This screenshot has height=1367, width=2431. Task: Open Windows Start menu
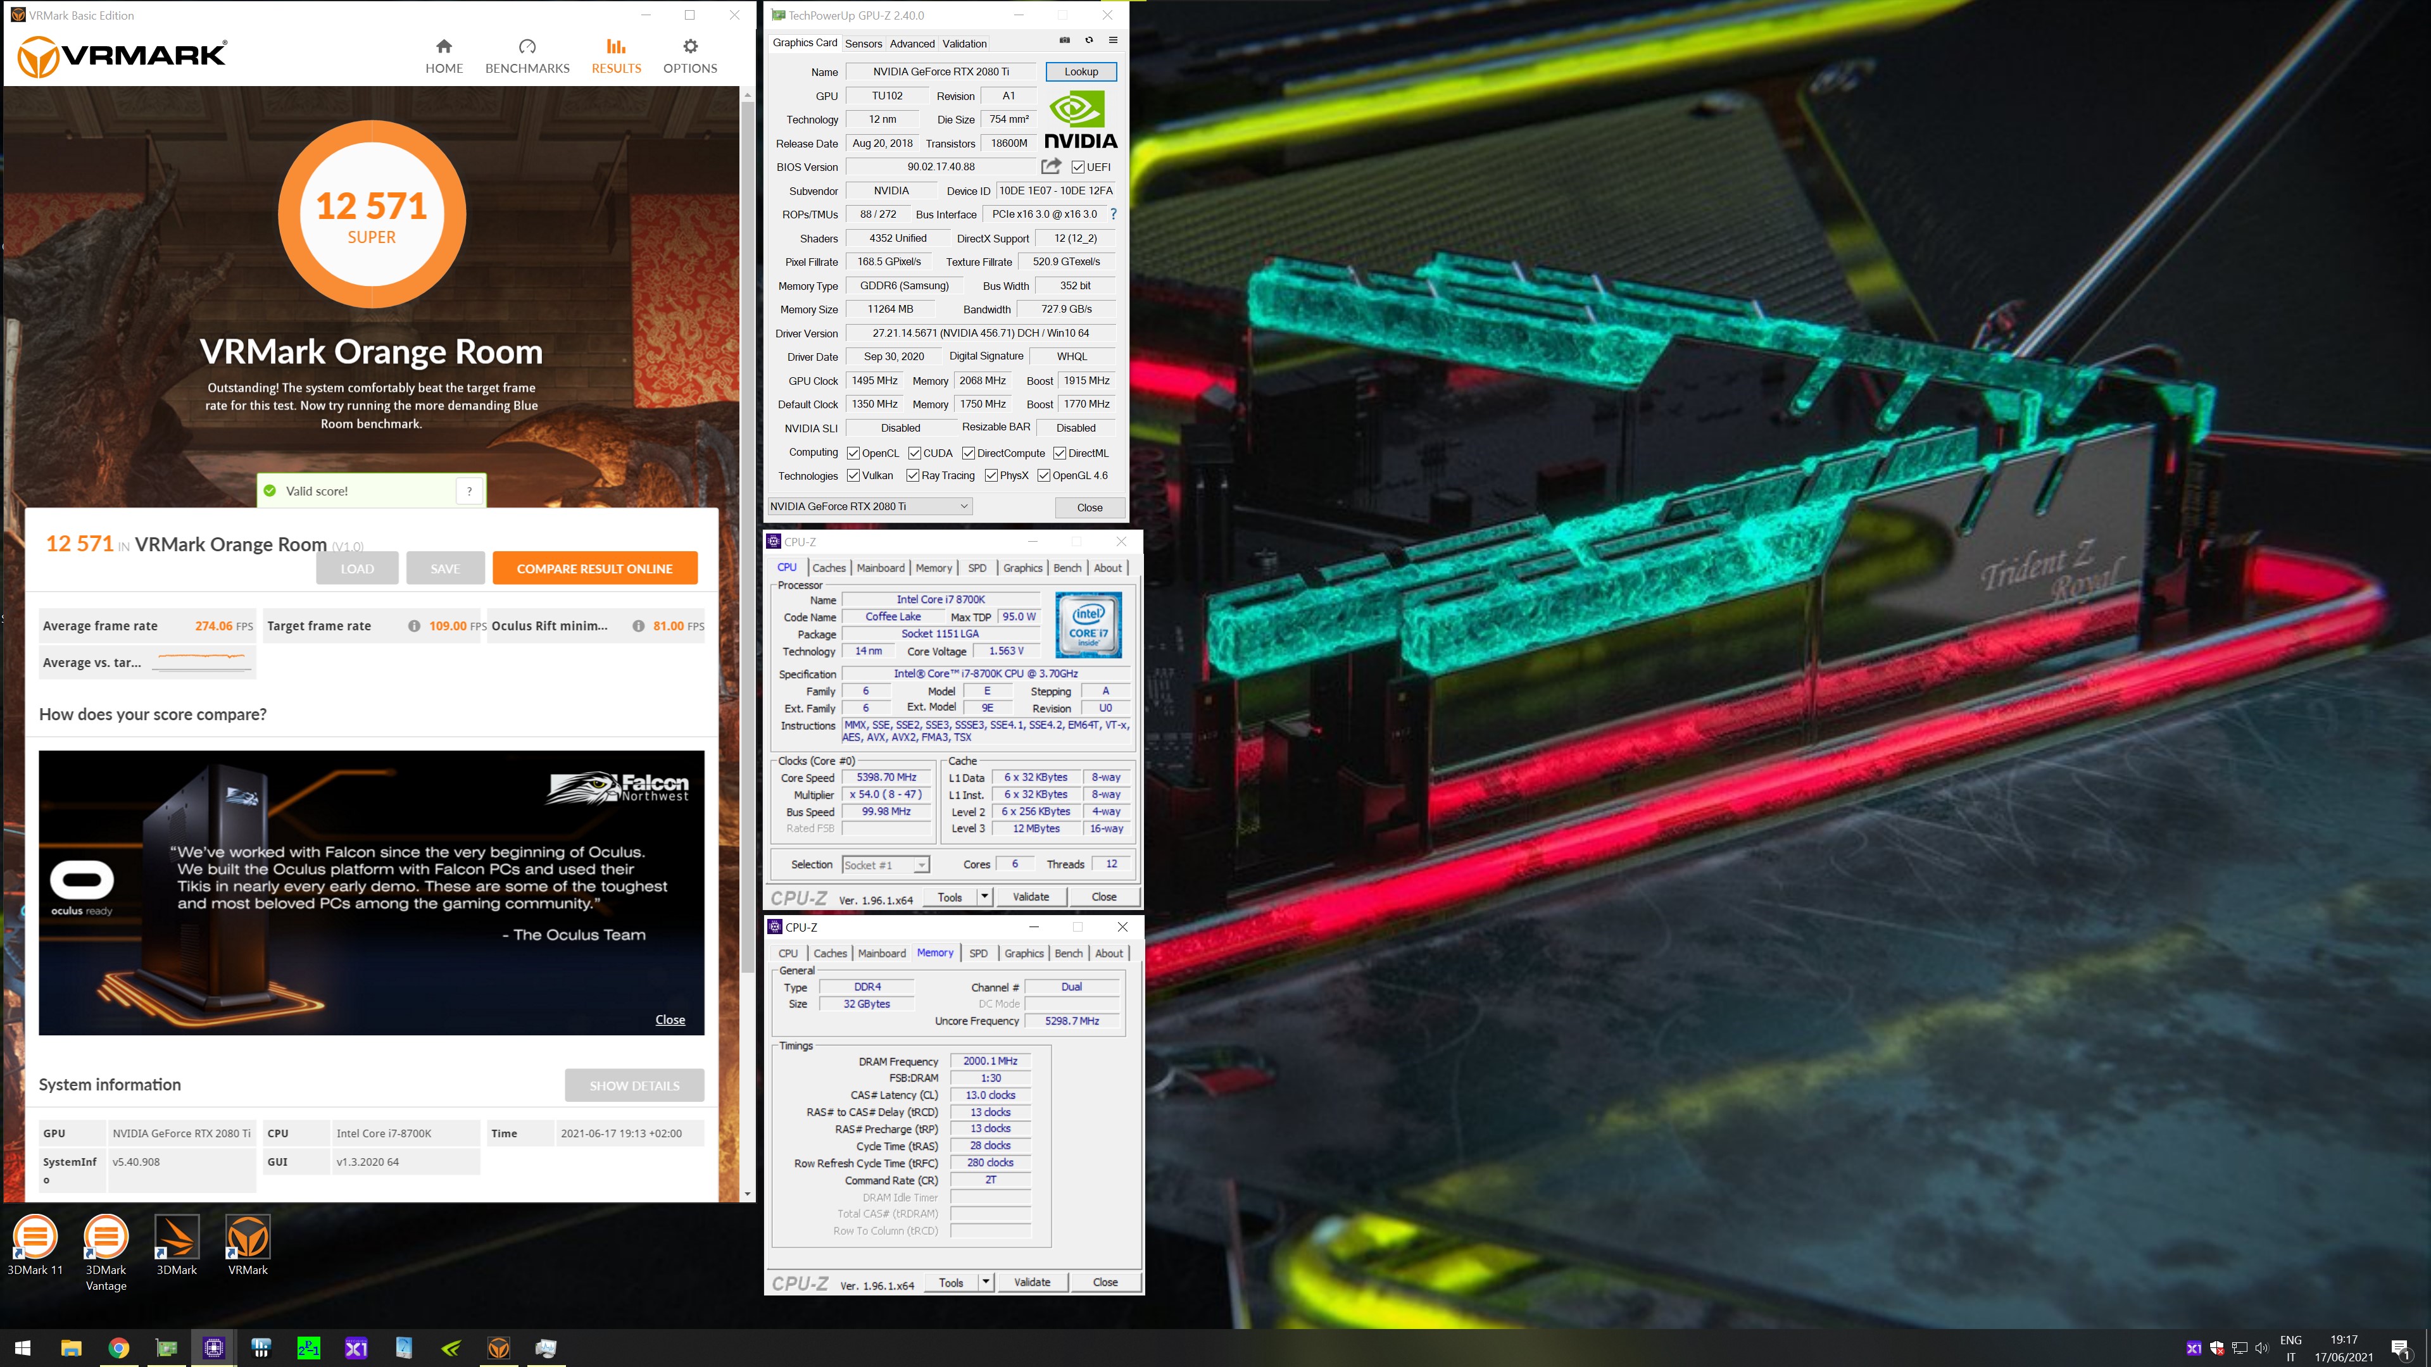tap(23, 1348)
